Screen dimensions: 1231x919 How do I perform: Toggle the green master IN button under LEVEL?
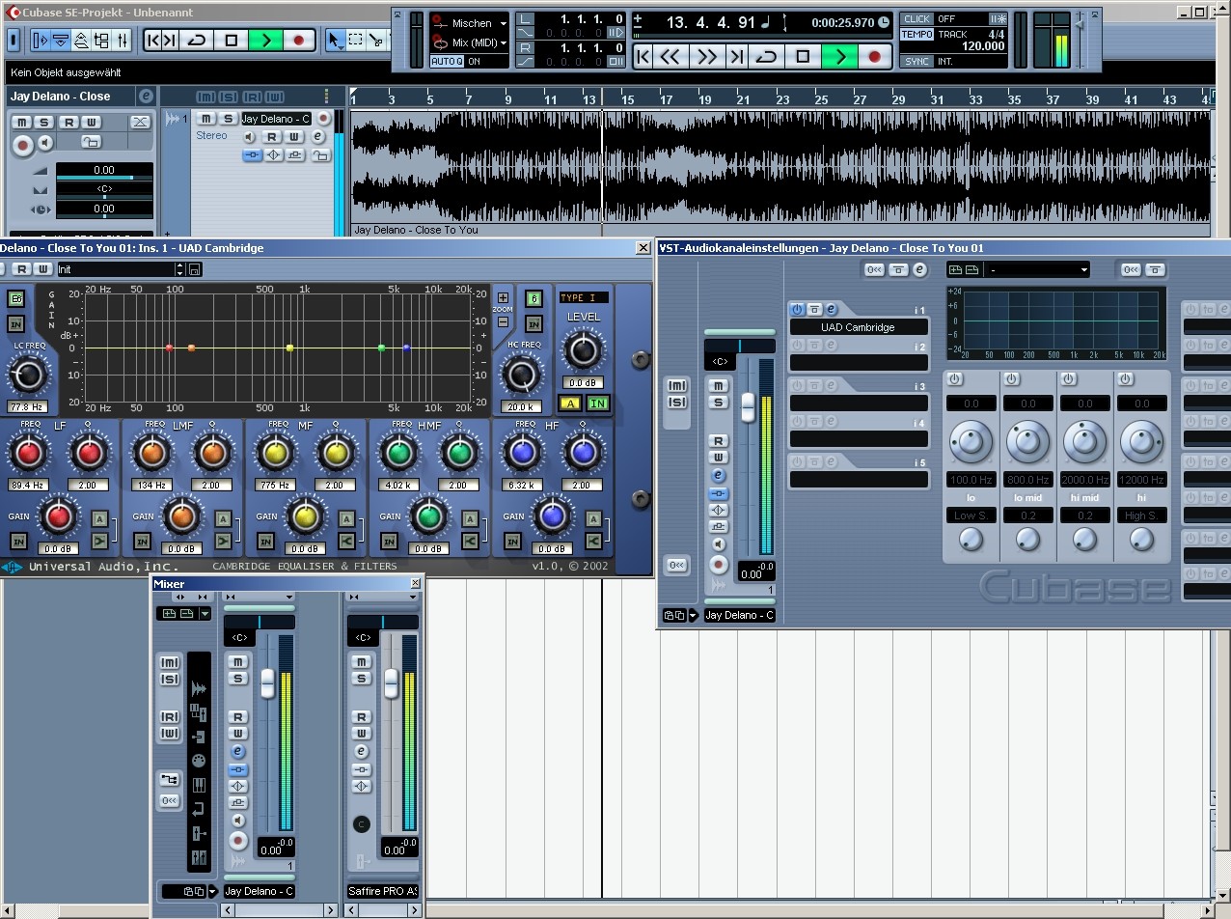click(x=597, y=404)
